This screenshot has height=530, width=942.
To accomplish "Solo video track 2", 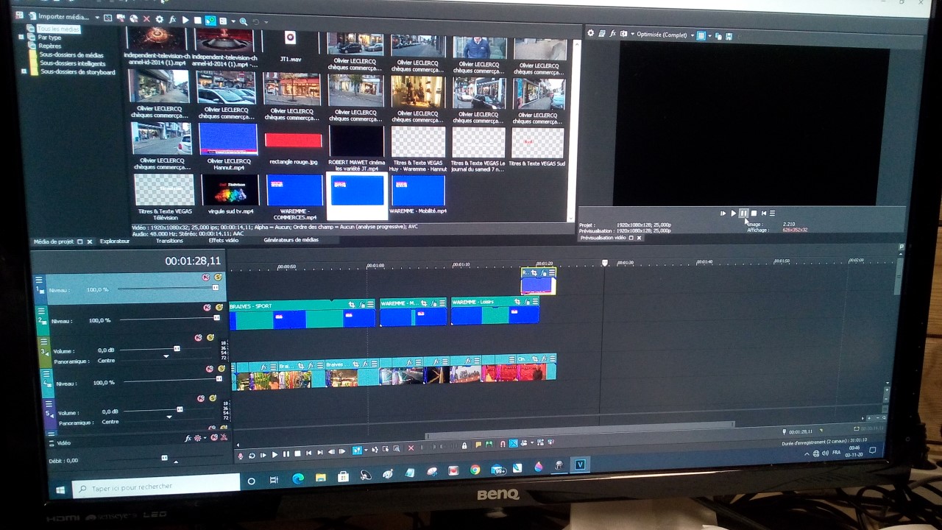I will [219, 308].
